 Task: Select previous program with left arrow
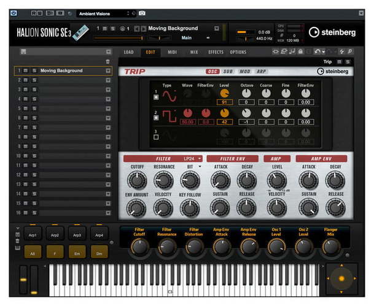(x=137, y=29)
